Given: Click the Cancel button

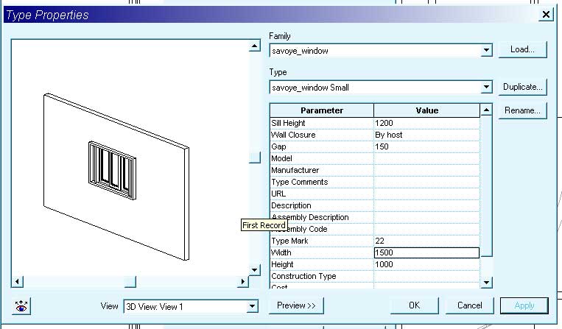Looking at the screenshot, I should click(x=469, y=305).
